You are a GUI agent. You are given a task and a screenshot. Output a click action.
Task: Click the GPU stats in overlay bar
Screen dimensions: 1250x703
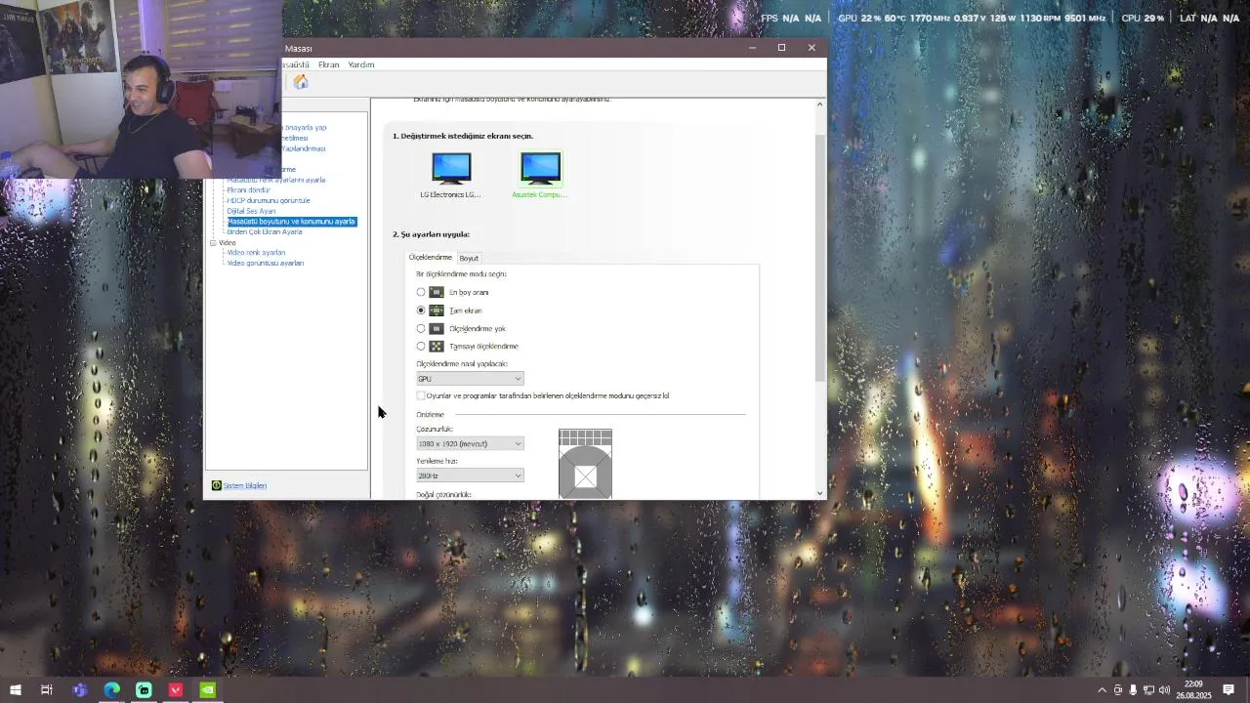(x=972, y=19)
